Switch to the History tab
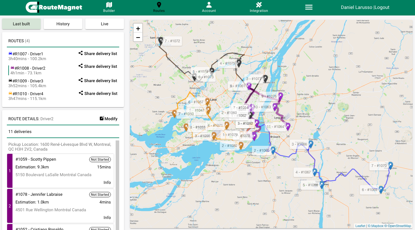The image size is (415, 230). tap(63, 24)
